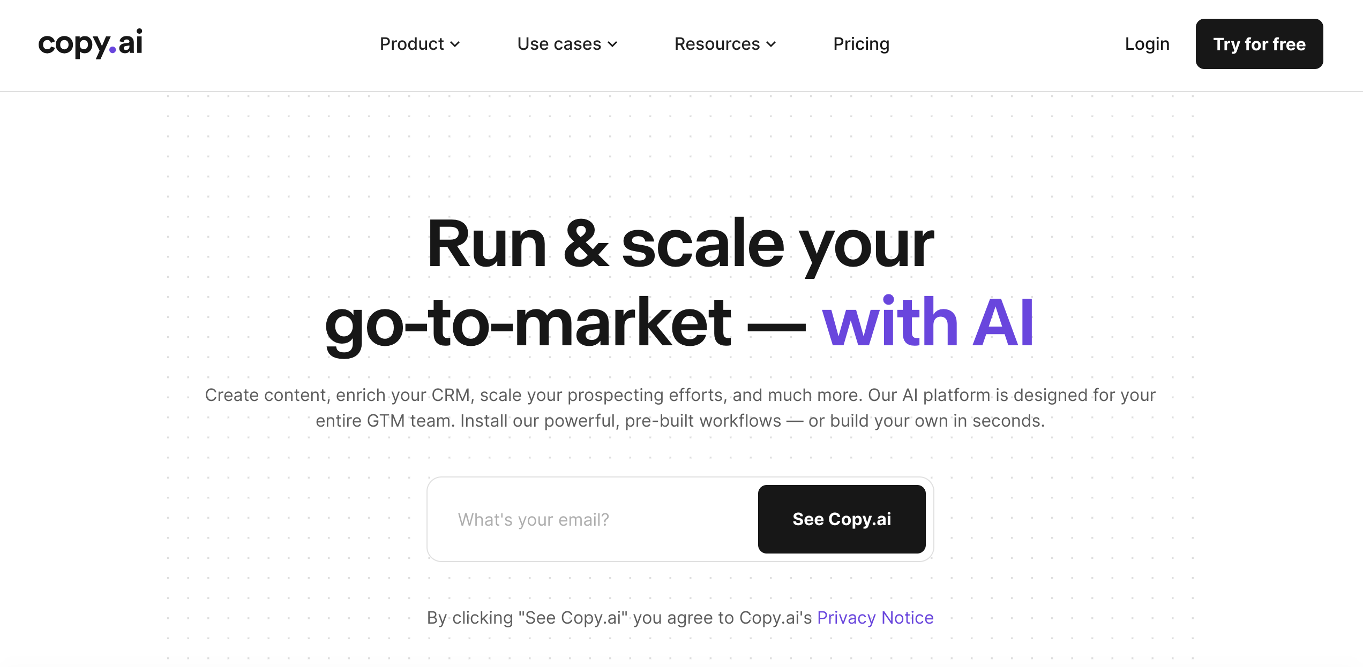Expand the Resources dropdown menu
This screenshot has height=667, width=1363.
(727, 44)
